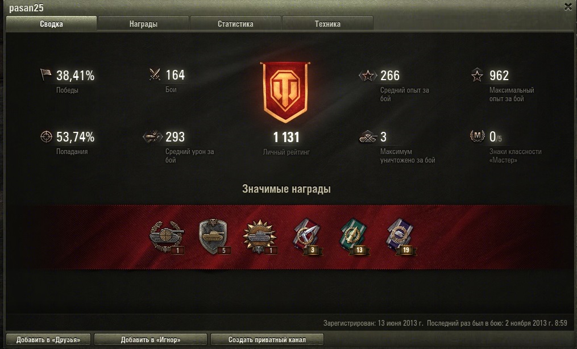Click the crossed swords battles icon

click(x=155, y=74)
